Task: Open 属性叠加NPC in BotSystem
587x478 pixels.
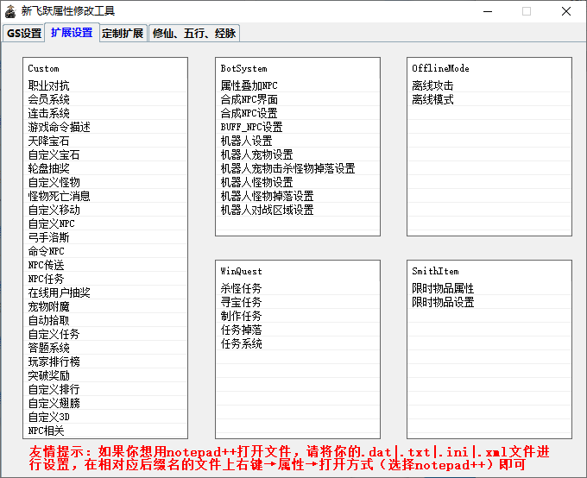Action: coord(249,85)
